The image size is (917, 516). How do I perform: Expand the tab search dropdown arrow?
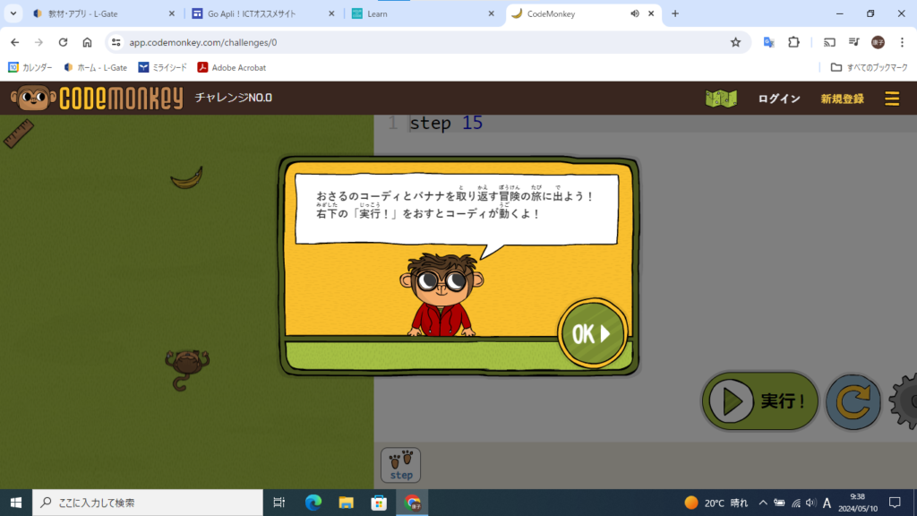(x=13, y=13)
